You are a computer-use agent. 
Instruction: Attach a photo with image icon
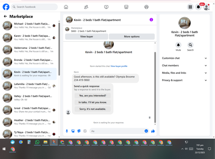[73, 131]
